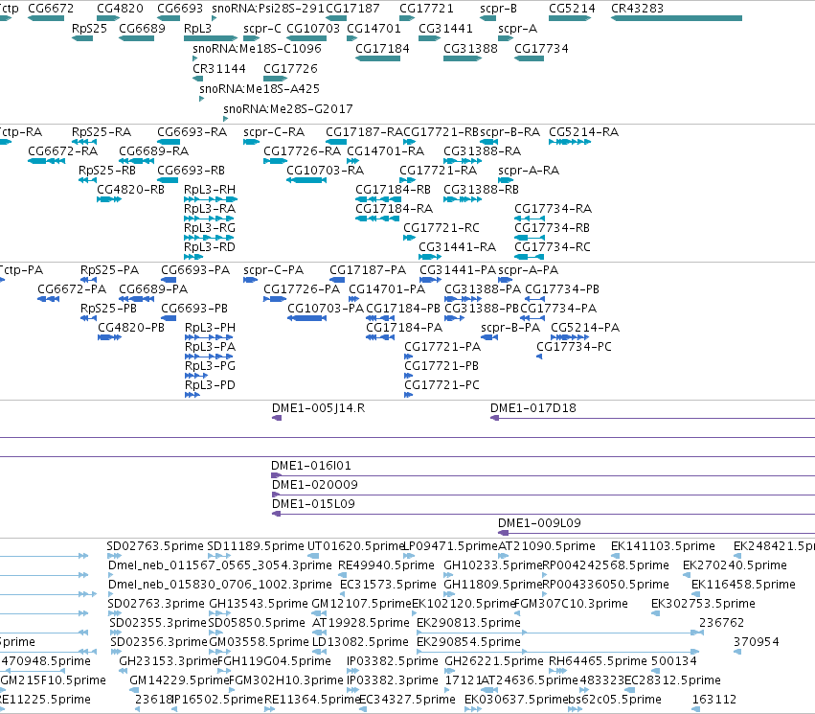Select the RpL3-PG protein

196,376
